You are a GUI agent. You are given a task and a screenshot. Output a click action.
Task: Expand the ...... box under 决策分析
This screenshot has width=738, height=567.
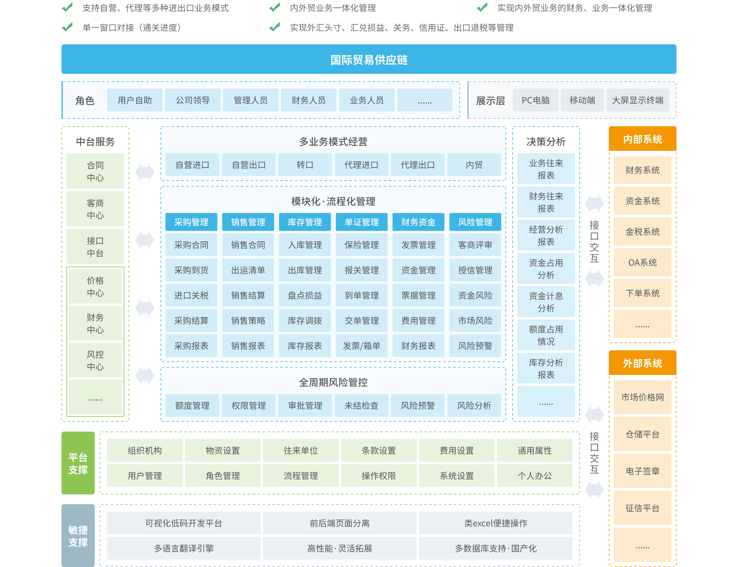(546, 402)
